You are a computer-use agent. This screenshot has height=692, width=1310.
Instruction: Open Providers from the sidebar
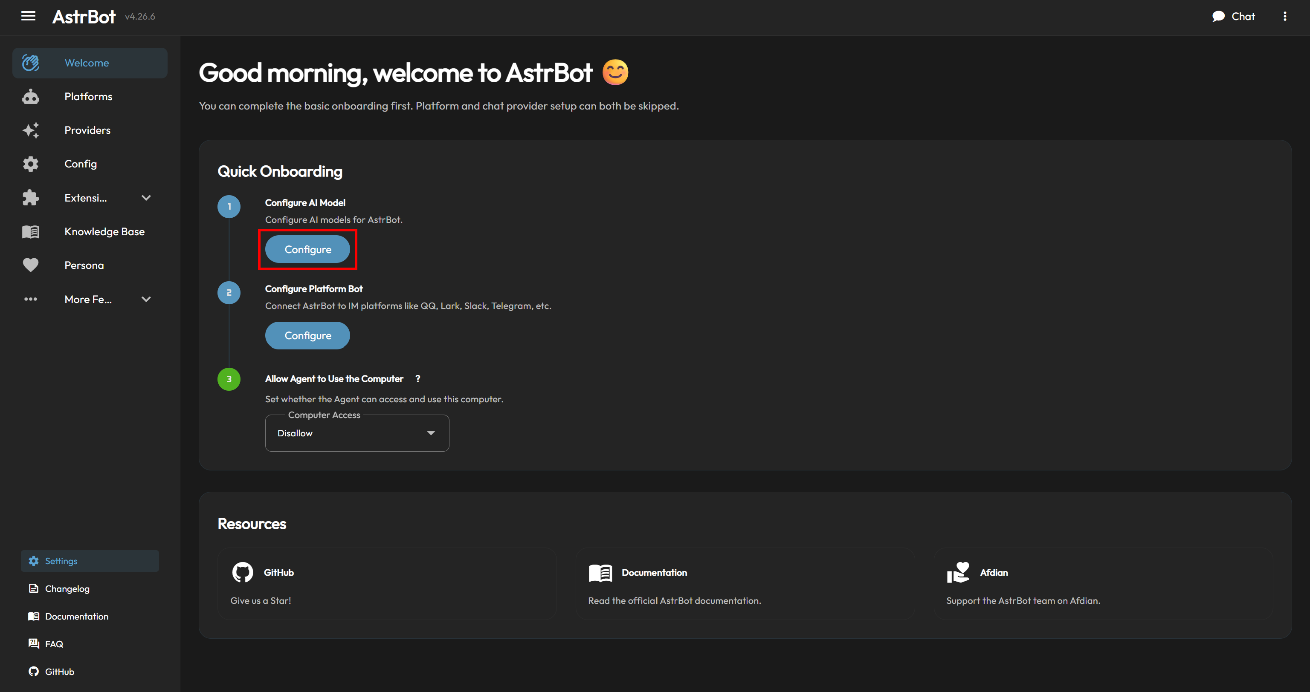[90, 130]
